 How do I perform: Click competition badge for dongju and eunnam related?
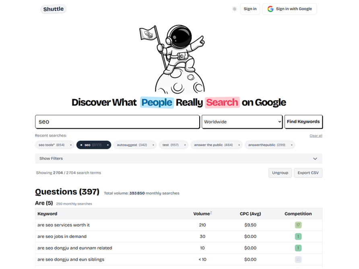tap(298, 248)
